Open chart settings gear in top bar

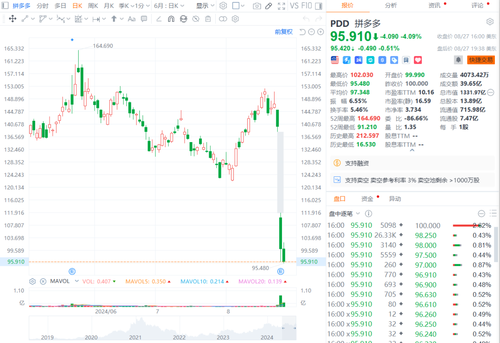223,6
